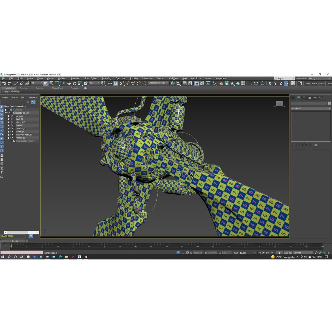Toggle Angle Snap on the toolbar
332x332 pixels.
[128, 83]
